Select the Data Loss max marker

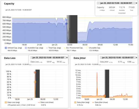tap(35, 72)
